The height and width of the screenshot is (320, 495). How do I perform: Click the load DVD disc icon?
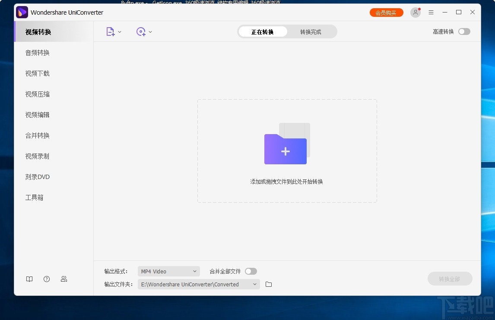[x=140, y=31]
